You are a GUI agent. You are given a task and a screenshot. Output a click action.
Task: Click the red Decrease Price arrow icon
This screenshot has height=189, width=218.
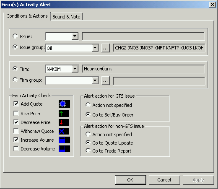[x=64, y=122]
